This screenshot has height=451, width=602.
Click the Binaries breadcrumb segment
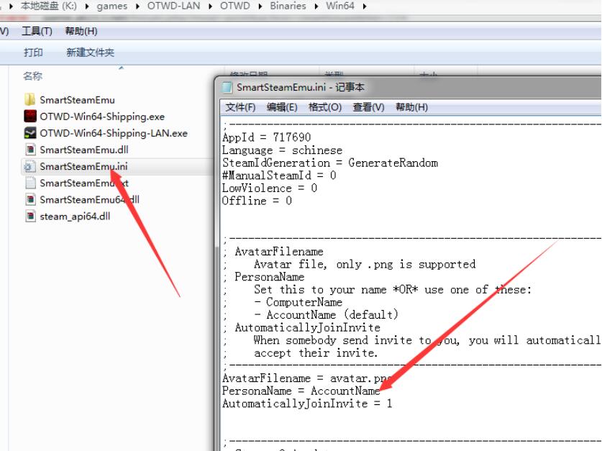[x=287, y=6]
